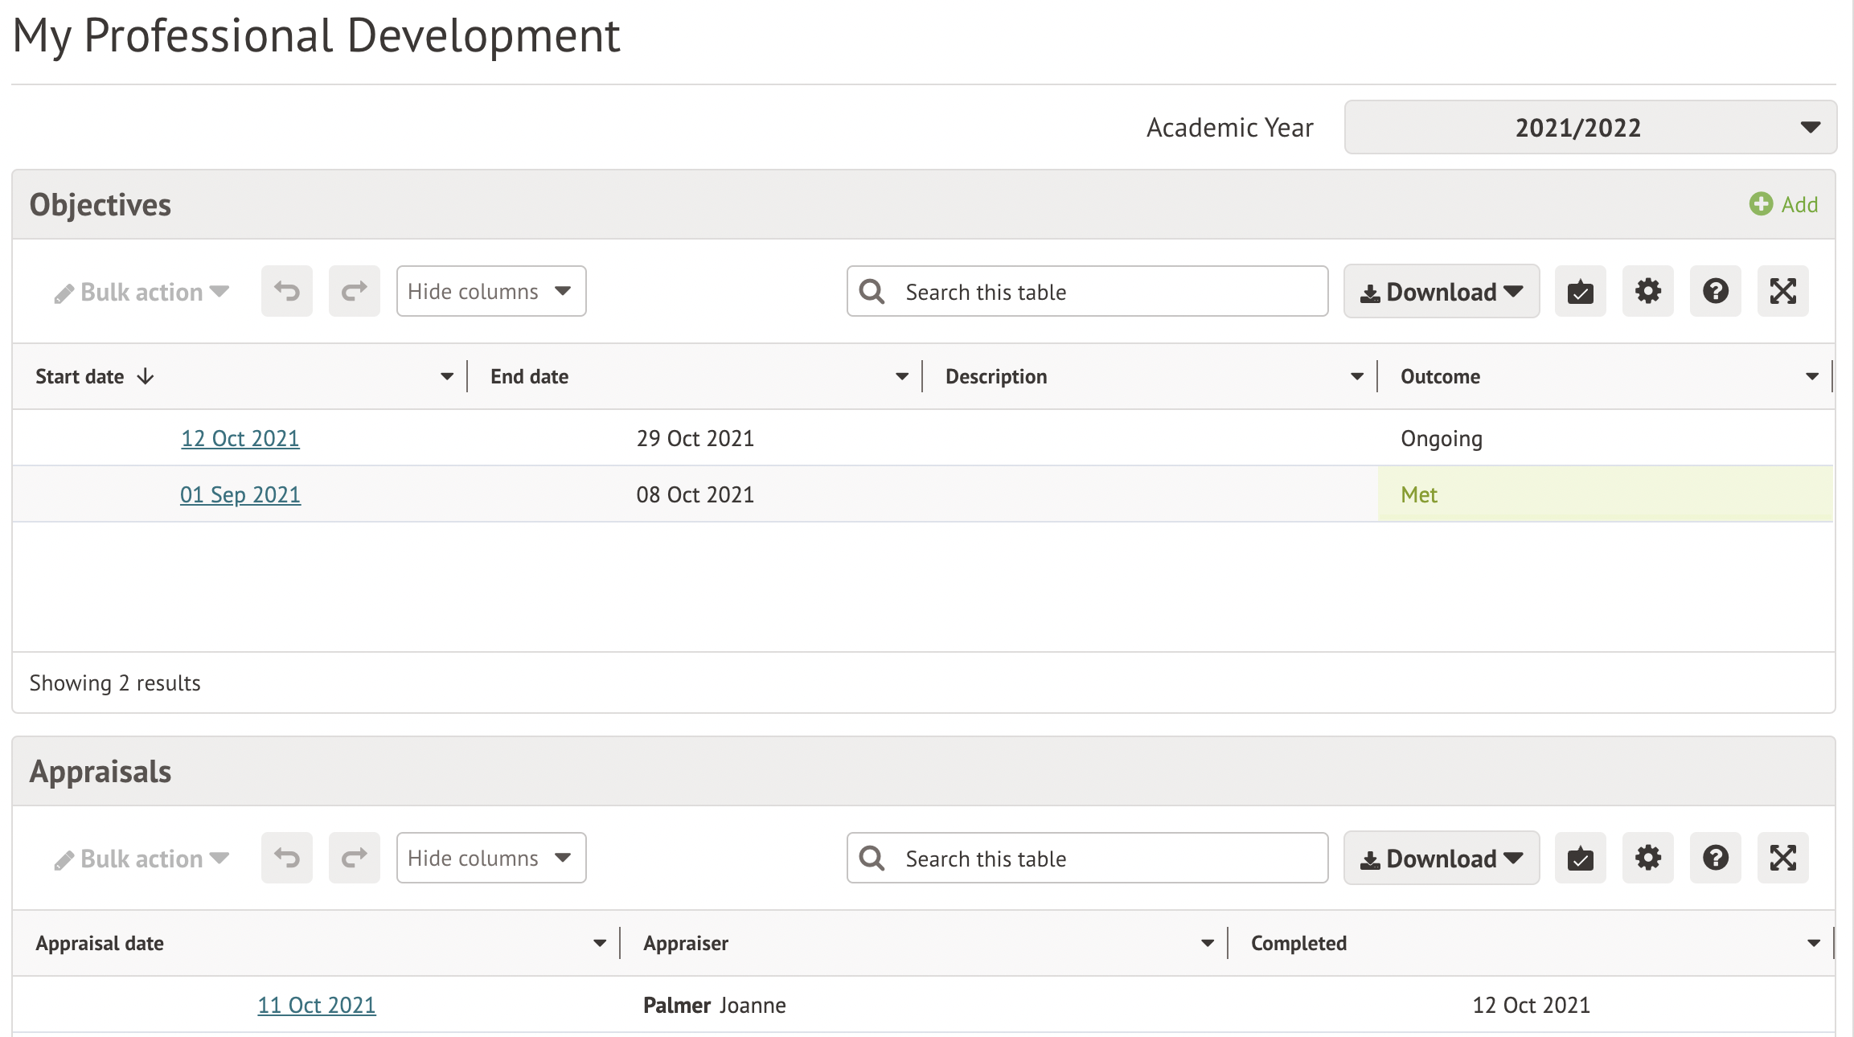1854x1037 pixels.
Task: Open Hide columns dropdown in Objectives
Action: 490,291
